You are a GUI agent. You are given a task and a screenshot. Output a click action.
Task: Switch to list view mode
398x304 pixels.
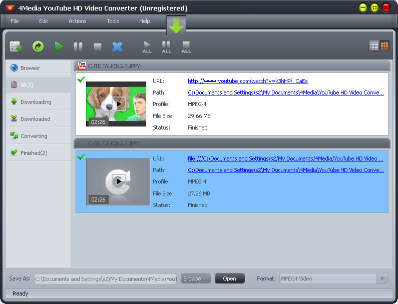click(x=374, y=46)
